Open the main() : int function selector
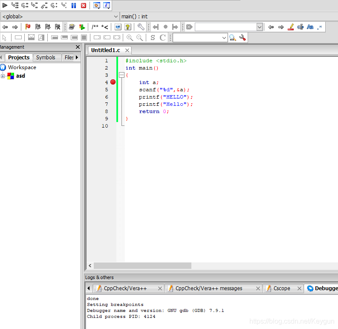This screenshot has height=329, width=338. pos(229,16)
